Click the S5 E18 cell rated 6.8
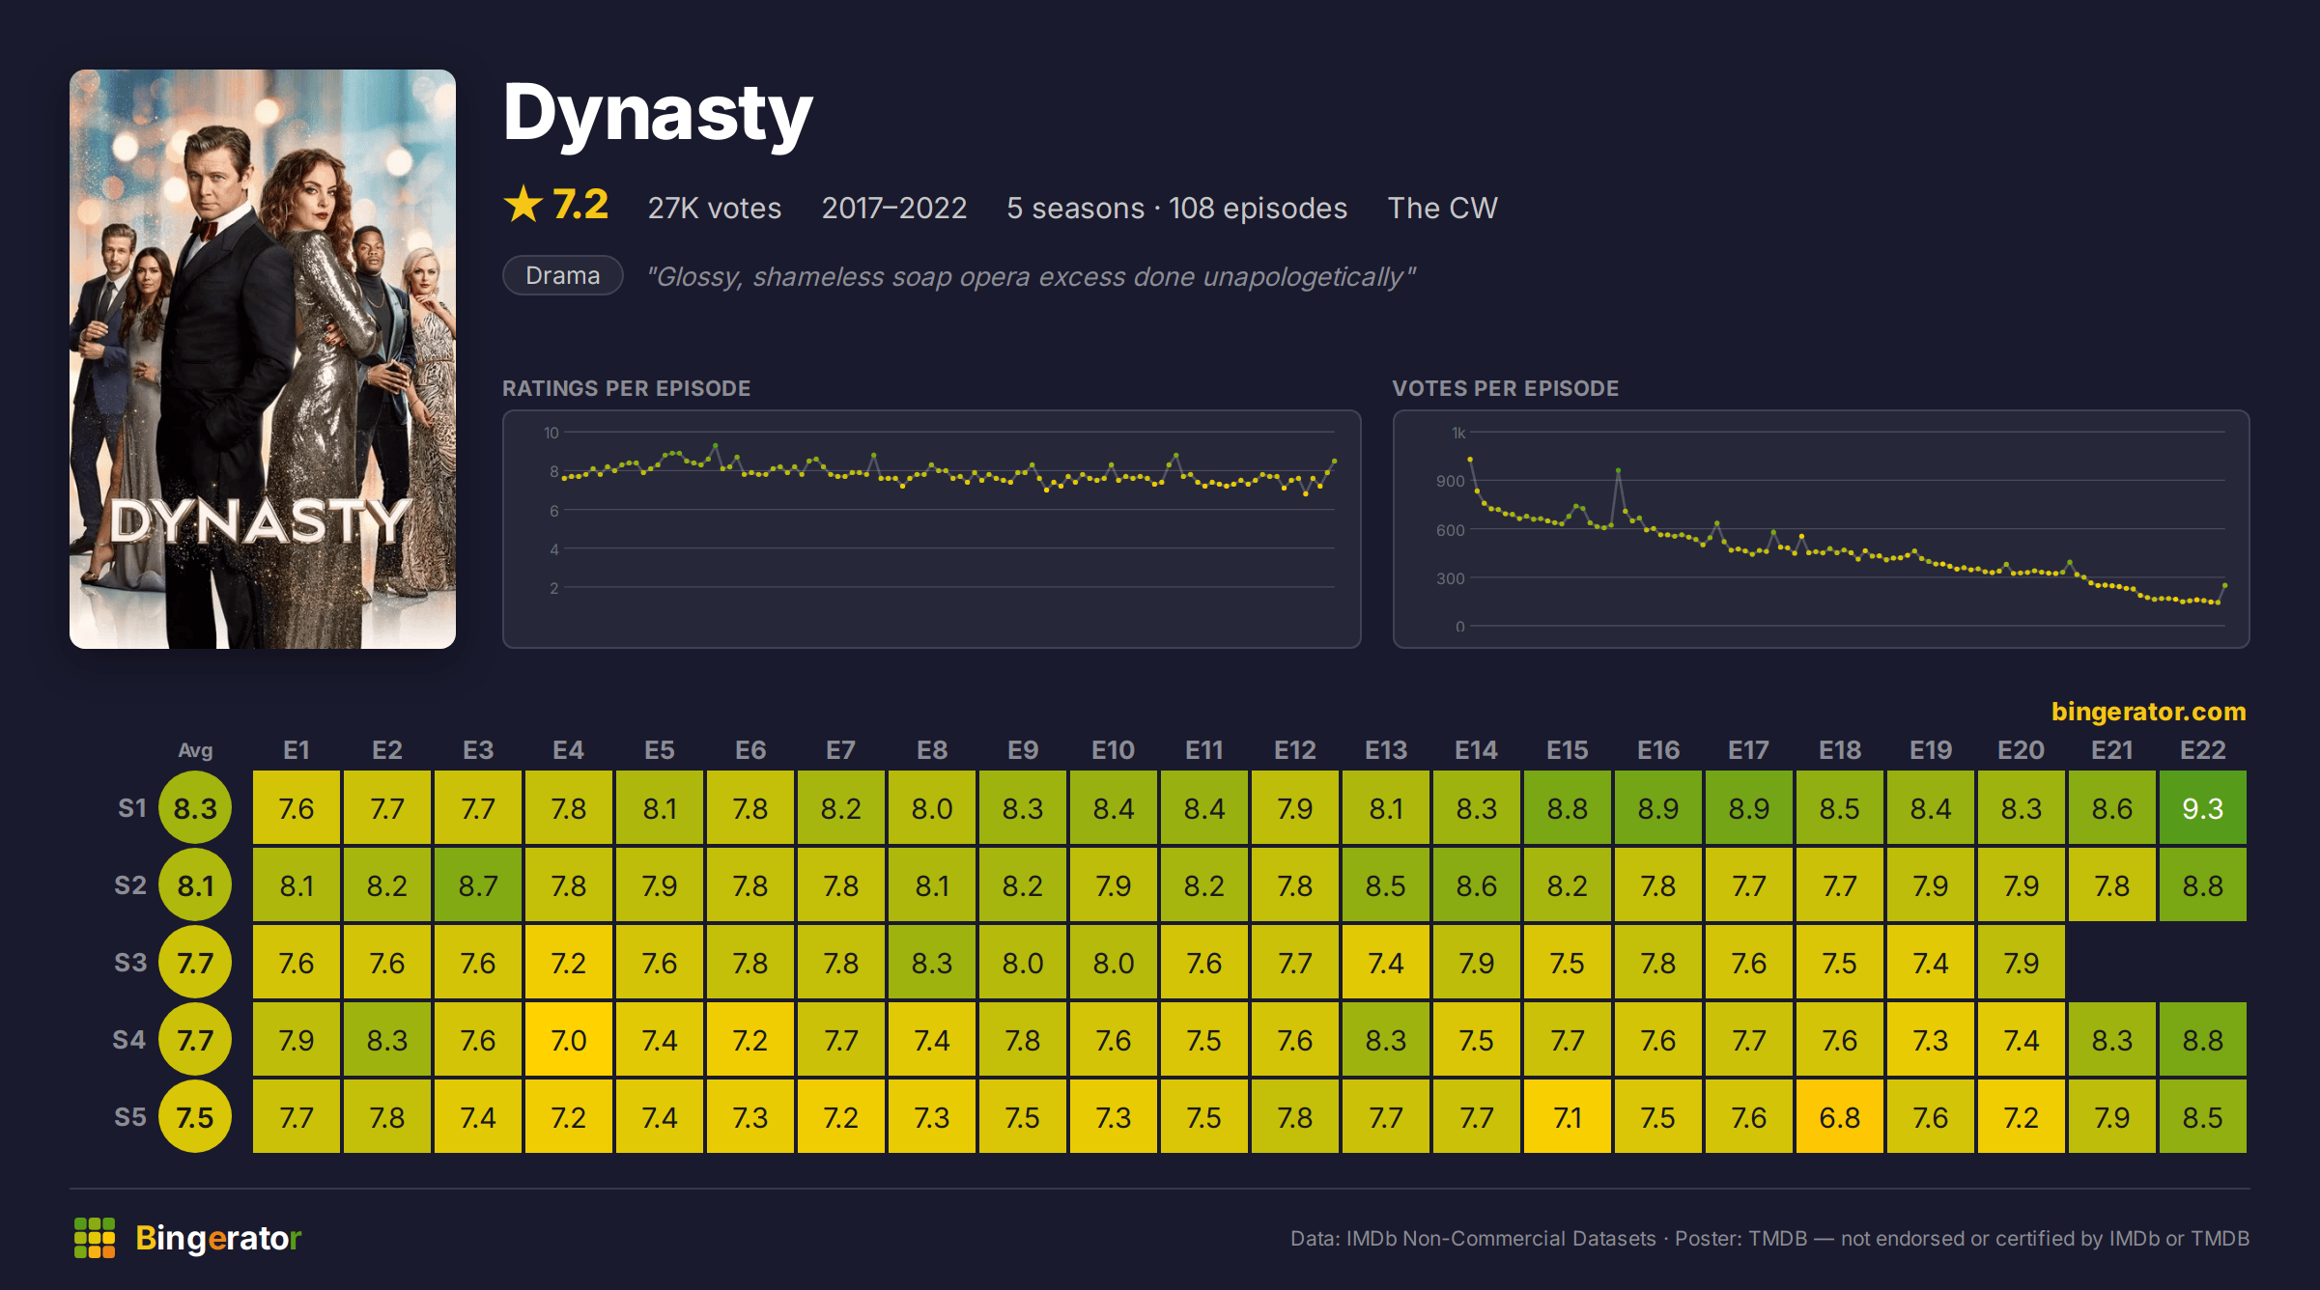Viewport: 2320px width, 1290px height. click(1840, 1117)
